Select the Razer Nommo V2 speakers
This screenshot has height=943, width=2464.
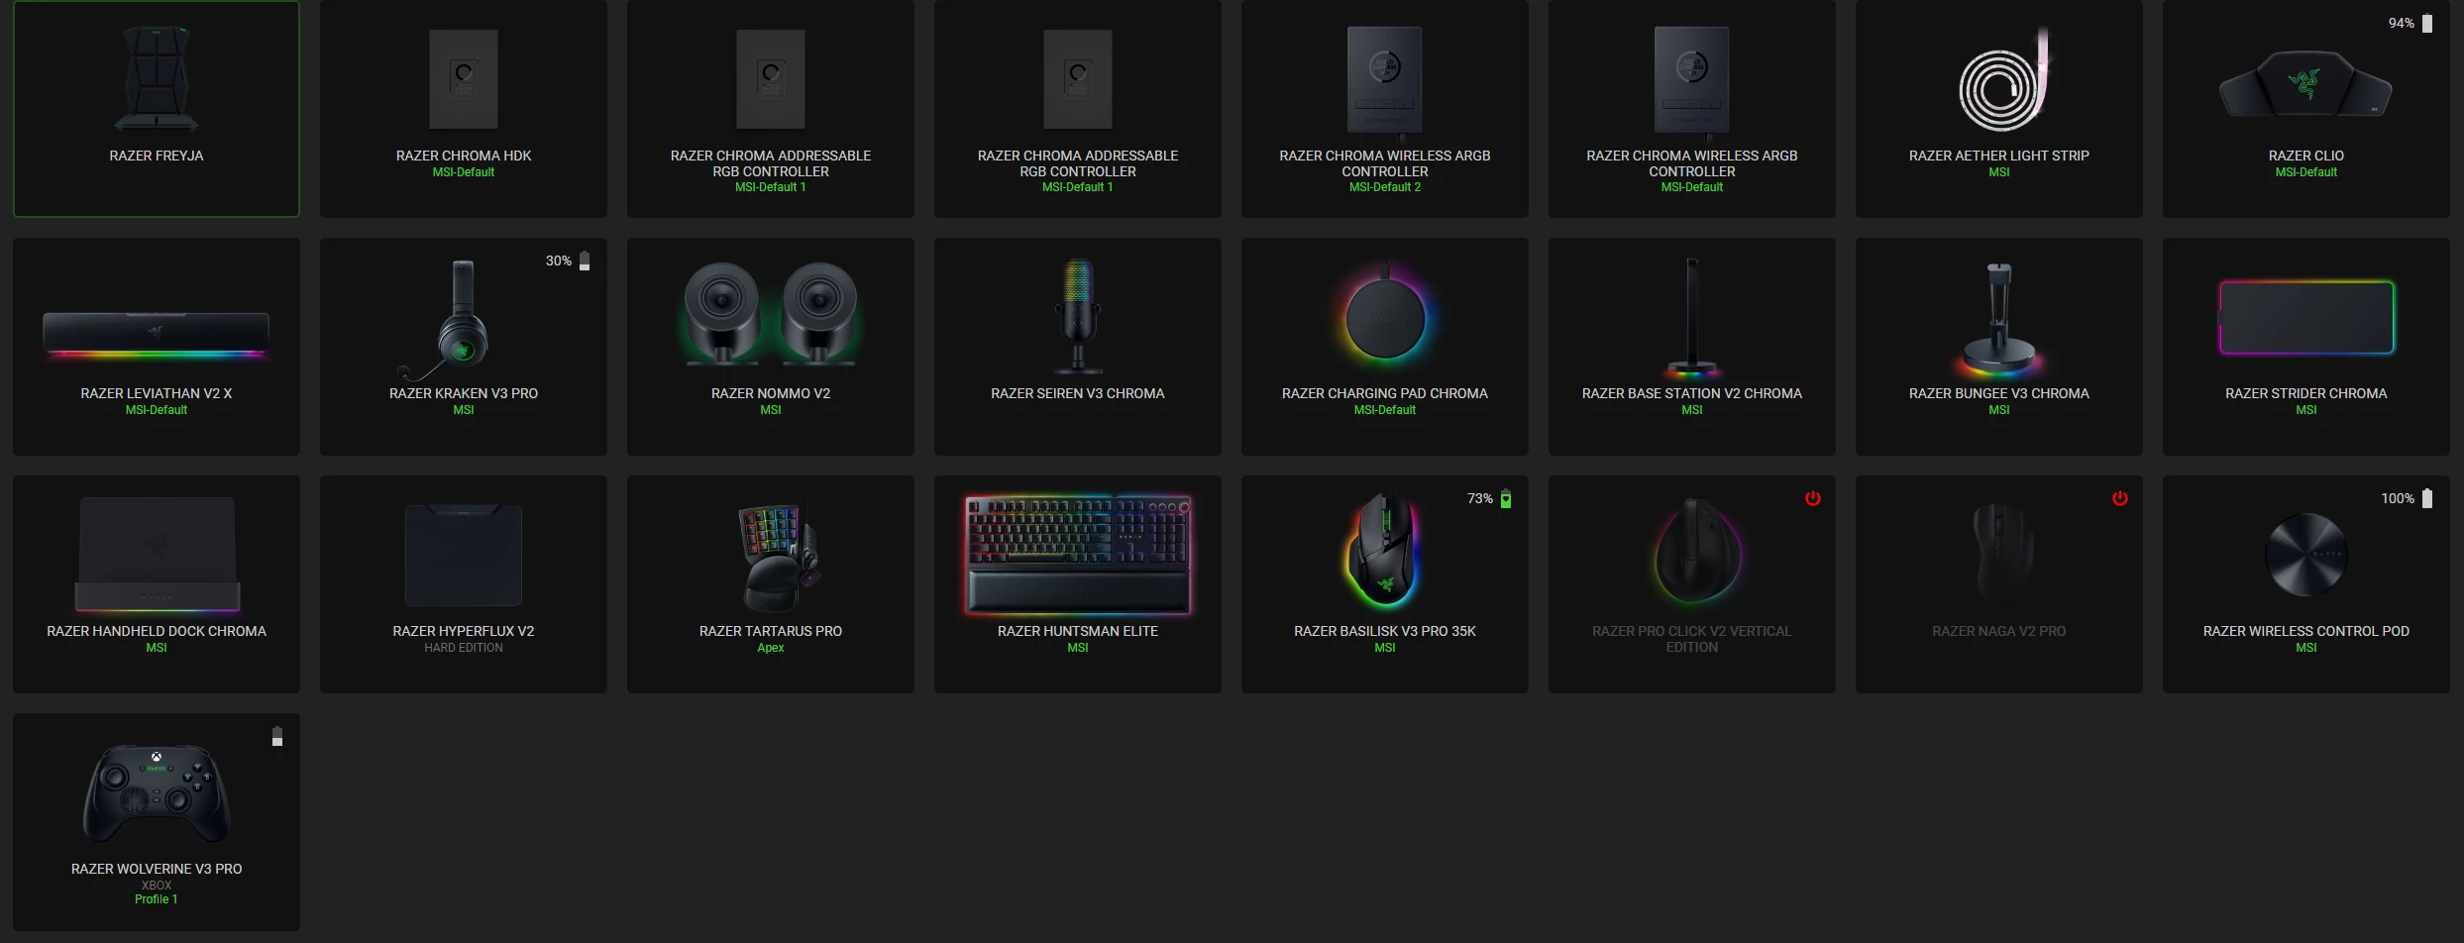tap(771, 347)
